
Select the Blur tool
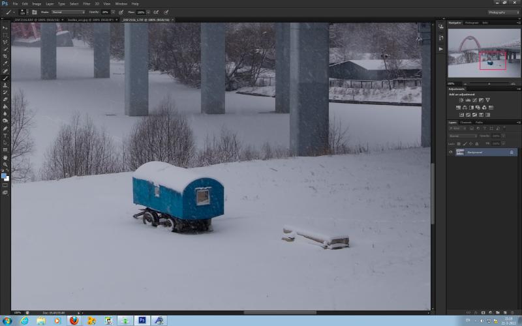[5, 113]
